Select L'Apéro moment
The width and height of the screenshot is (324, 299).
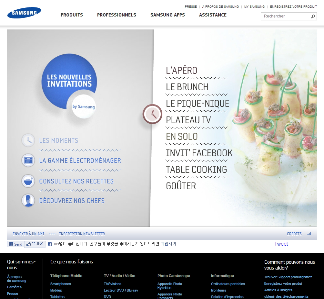click(182, 71)
